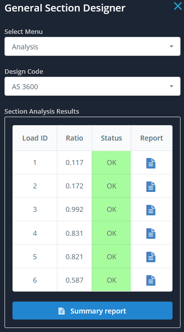Close the General Section Designer panel
Image resolution: width=184 pixels, height=332 pixels.
coord(178,6)
